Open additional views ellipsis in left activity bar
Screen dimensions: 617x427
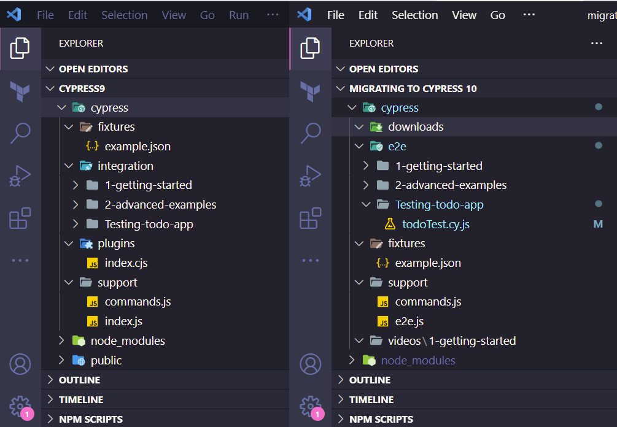coord(20,261)
